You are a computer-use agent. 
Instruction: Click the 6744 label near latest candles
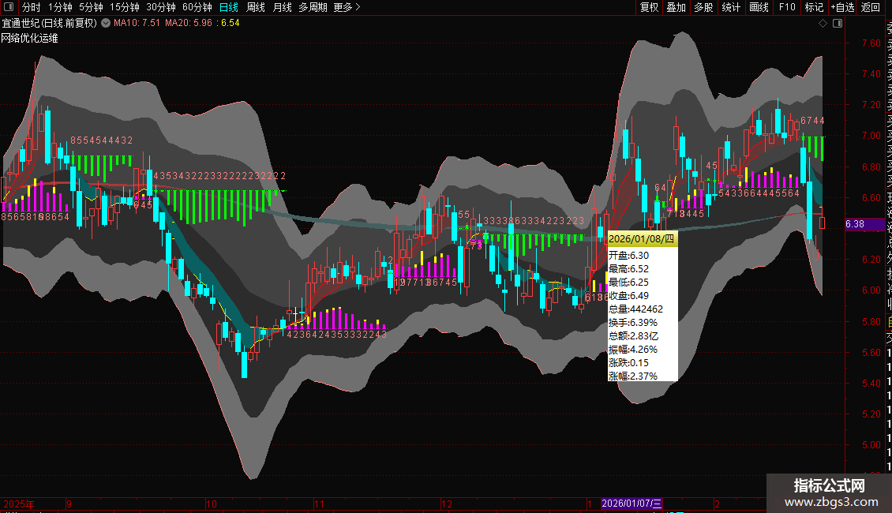coord(812,121)
